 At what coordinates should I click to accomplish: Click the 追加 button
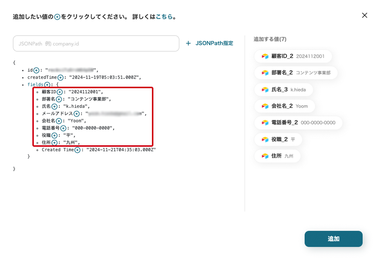coord(333,239)
